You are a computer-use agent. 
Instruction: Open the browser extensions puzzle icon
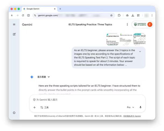pyautogui.click(x=119, y=16)
